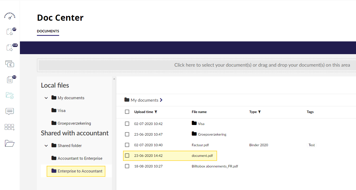Screen dimensions: 356x190
Task: Select Groepsverzekering in the tree
Action: pyautogui.click(x=74, y=123)
